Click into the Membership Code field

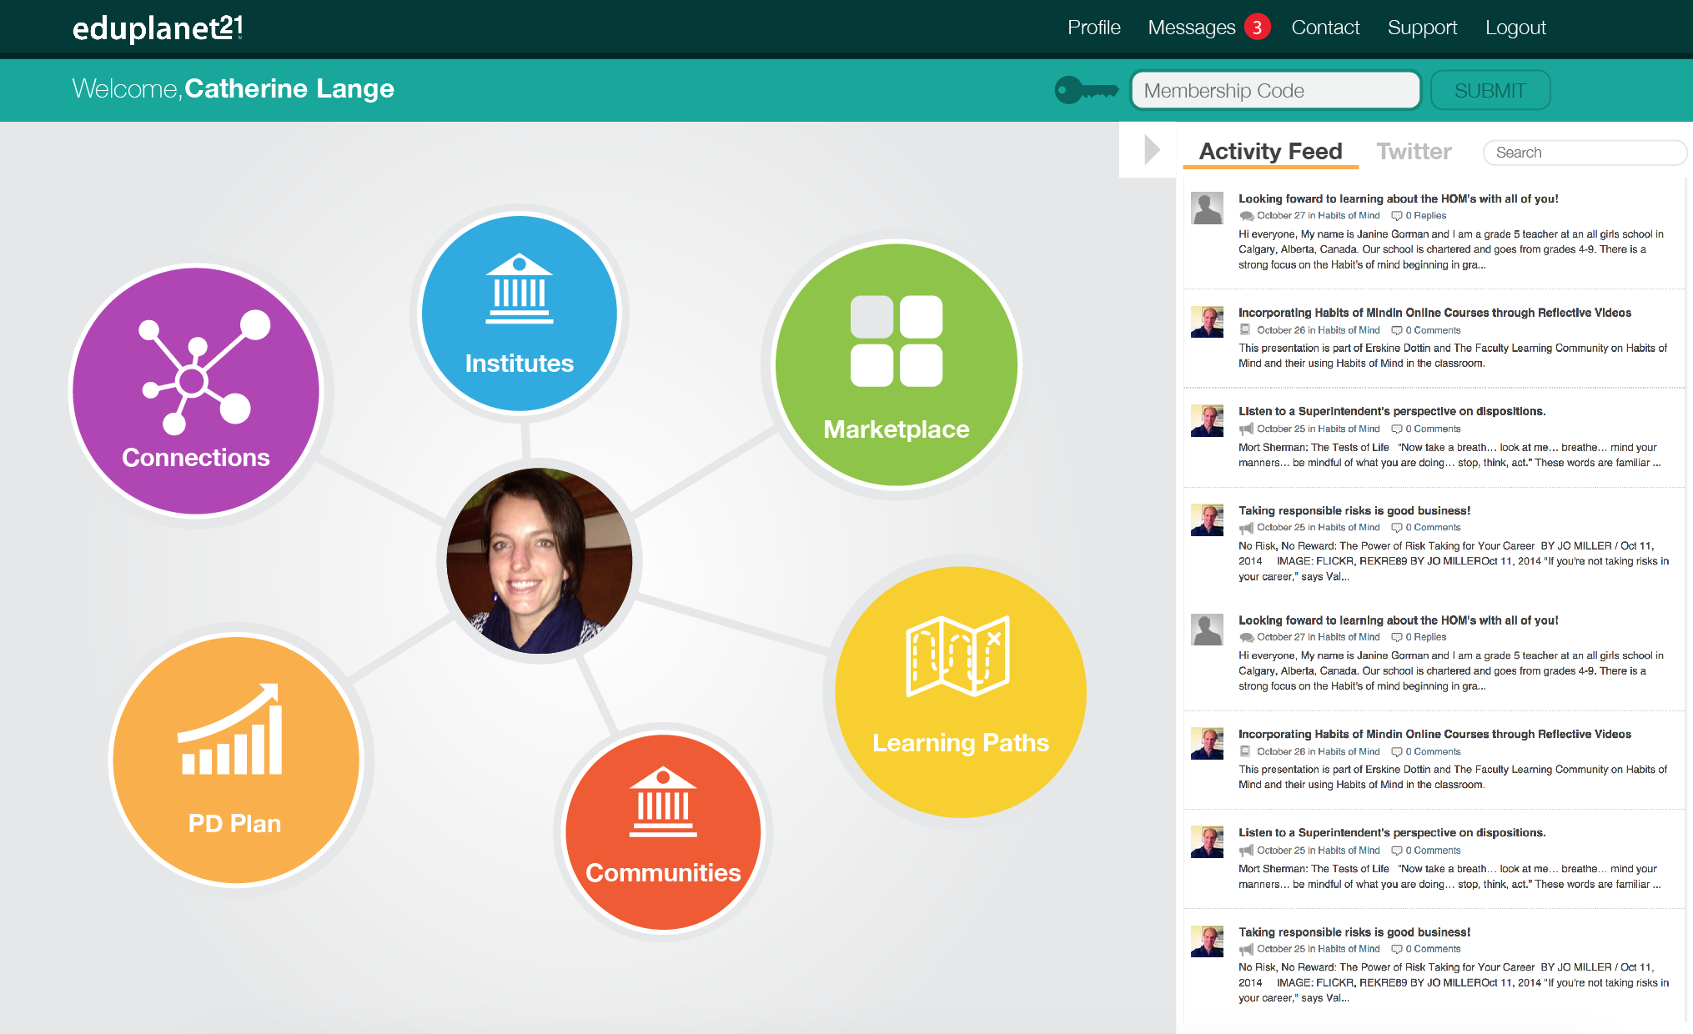1275,90
